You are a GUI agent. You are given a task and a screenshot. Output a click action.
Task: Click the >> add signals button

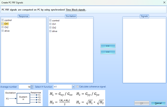[108, 46]
